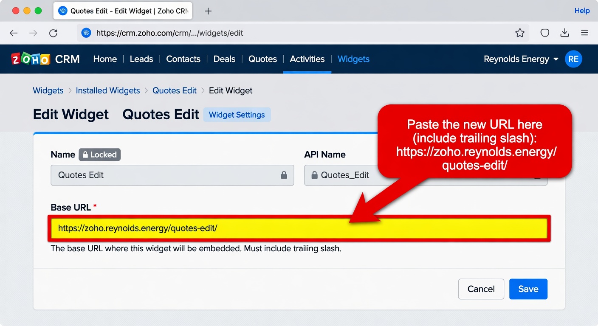
Task: Go to Installed Widgets breadcrumb
Action: coord(108,90)
